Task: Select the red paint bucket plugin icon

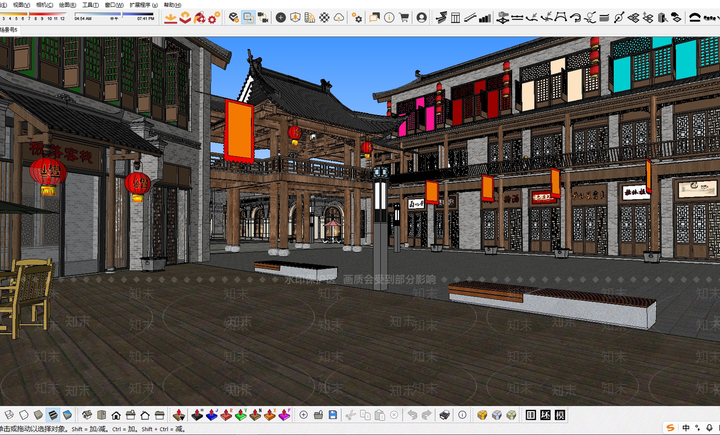Action: coord(199,18)
